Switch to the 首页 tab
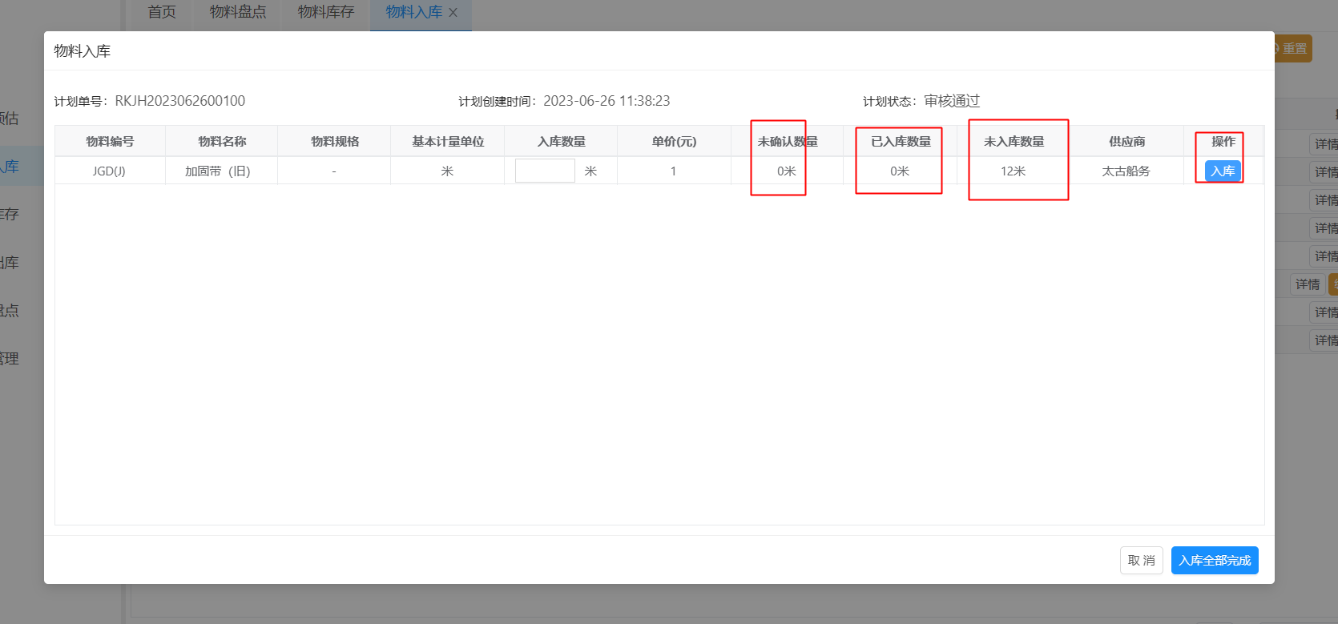The width and height of the screenshot is (1338, 624). [162, 12]
